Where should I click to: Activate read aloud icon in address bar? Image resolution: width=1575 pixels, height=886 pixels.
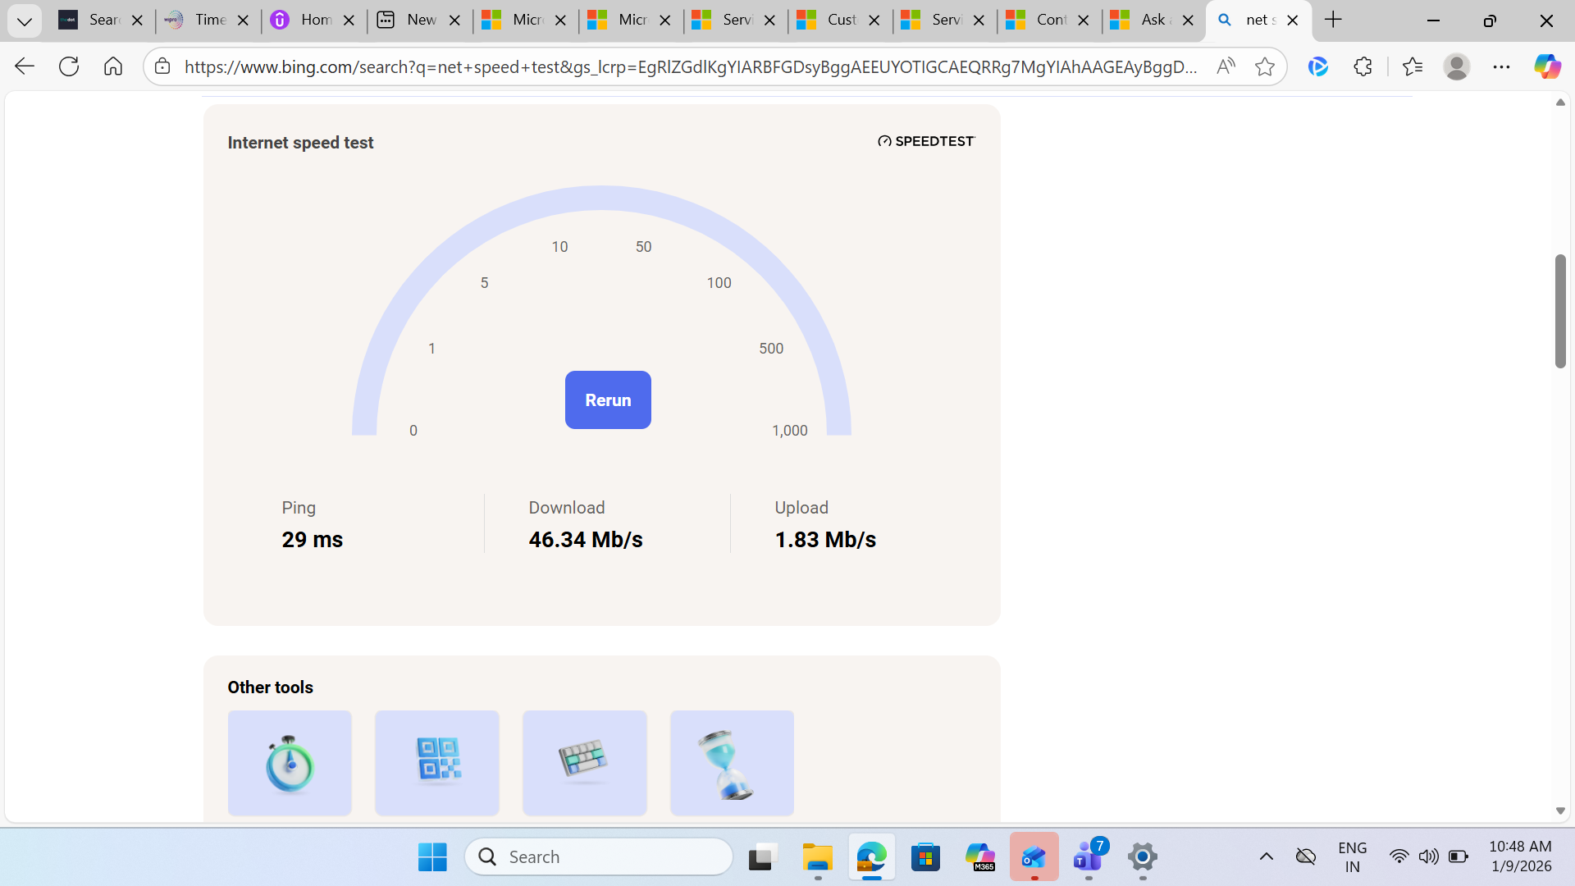coord(1226,66)
